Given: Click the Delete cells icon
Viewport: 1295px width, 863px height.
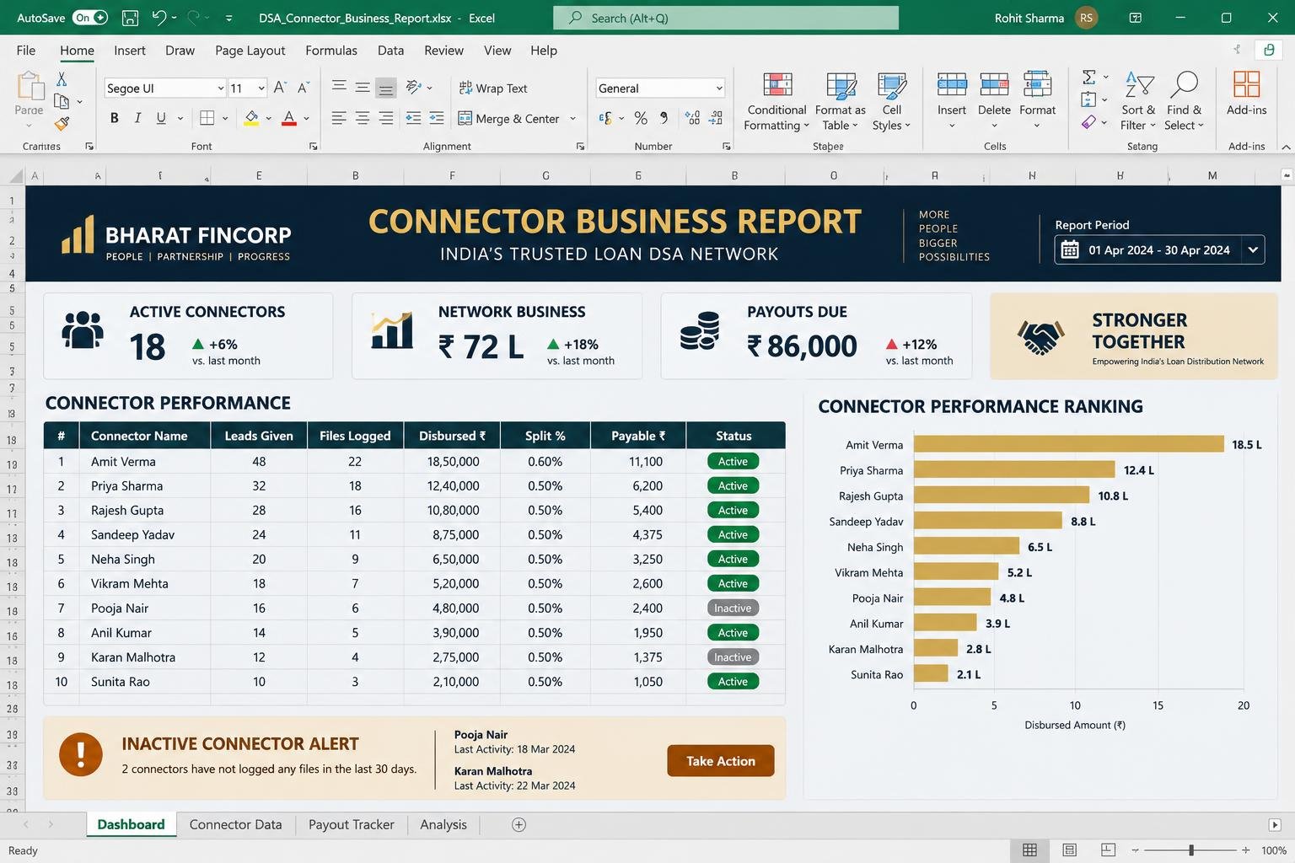Looking at the screenshot, I should tap(994, 84).
